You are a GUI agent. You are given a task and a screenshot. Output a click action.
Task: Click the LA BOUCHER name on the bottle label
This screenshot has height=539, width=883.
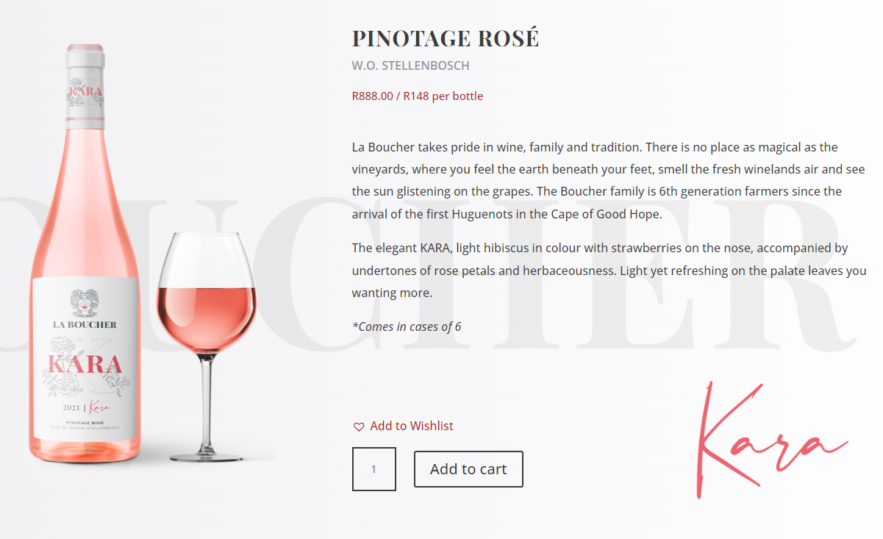[85, 324]
